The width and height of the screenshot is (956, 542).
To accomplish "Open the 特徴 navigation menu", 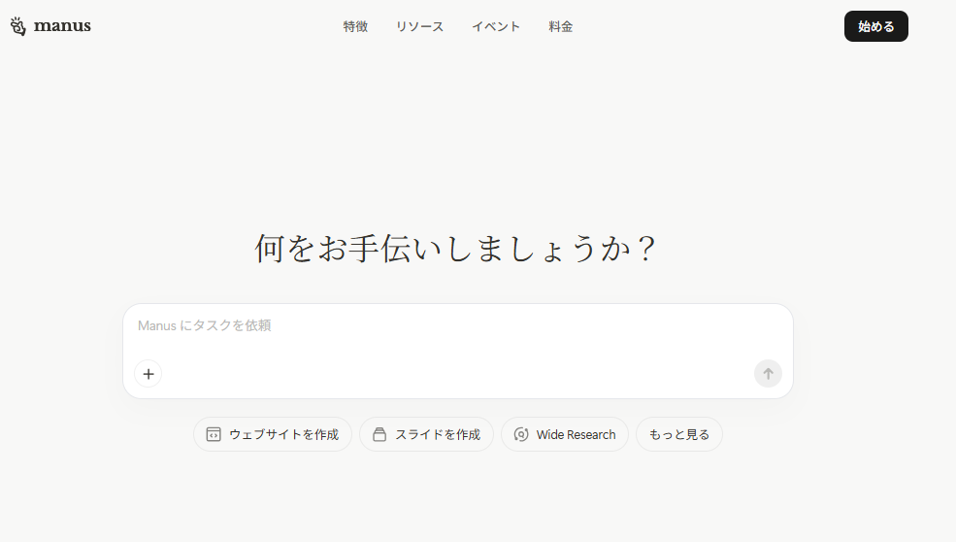I will pyautogui.click(x=355, y=27).
